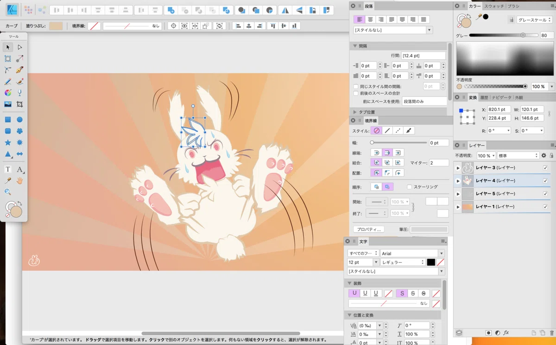This screenshot has height=345, width=556.
Task: Toggle the underline U decoration button
Action: (354, 293)
